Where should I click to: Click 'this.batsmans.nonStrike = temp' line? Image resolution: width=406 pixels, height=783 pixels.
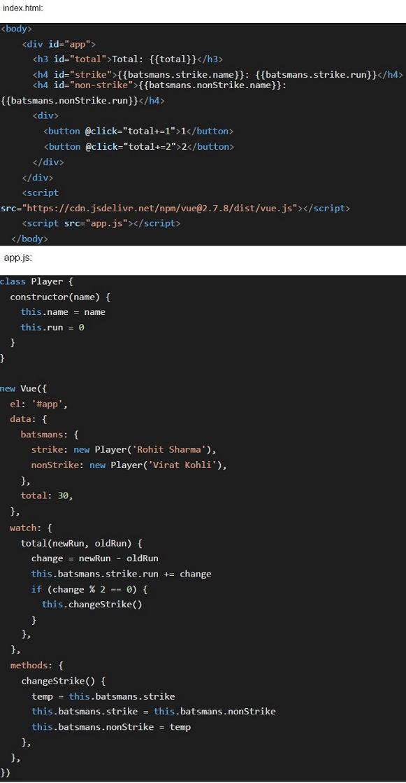pos(111,728)
